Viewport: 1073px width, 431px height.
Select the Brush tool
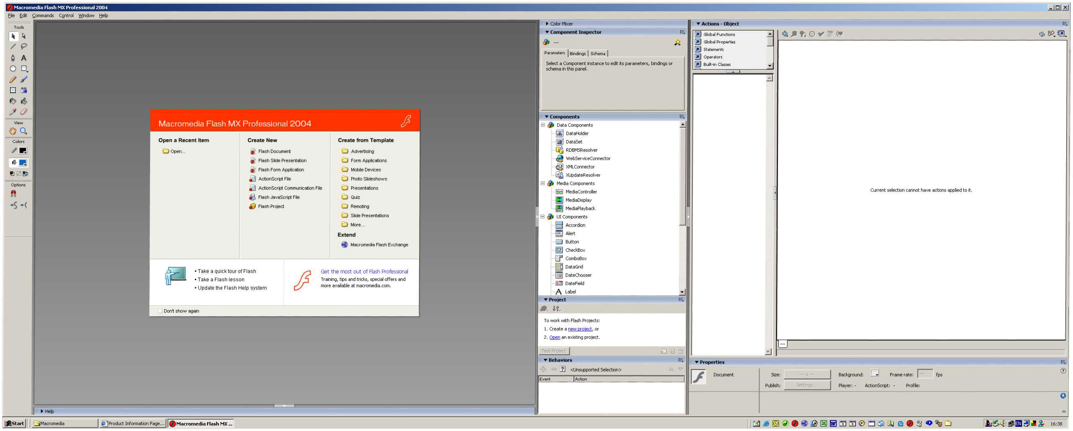(24, 80)
